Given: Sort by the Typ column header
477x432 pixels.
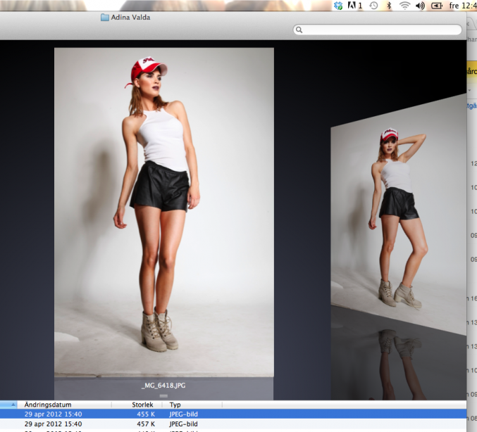Looking at the screenshot, I should coord(192,405).
